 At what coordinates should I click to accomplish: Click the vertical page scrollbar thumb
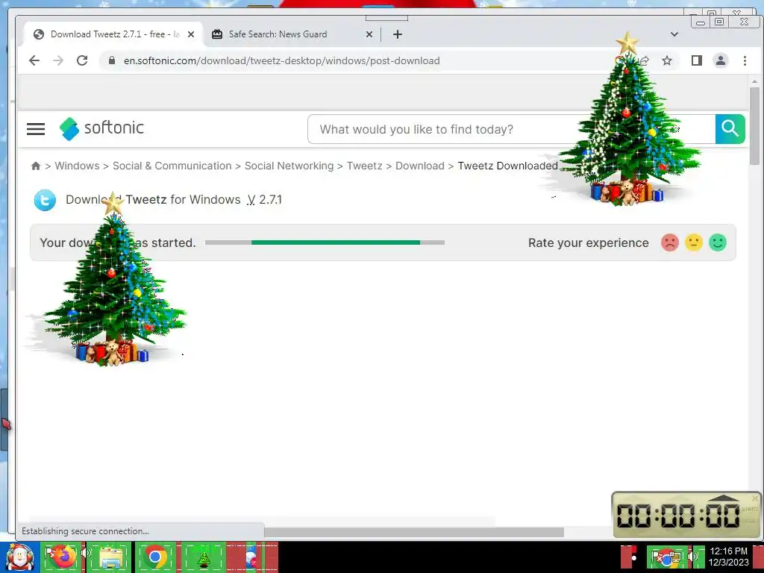tap(754, 125)
